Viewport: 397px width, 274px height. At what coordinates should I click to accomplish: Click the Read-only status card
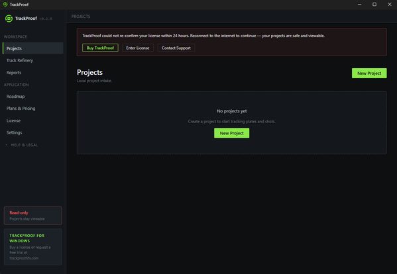(33, 216)
